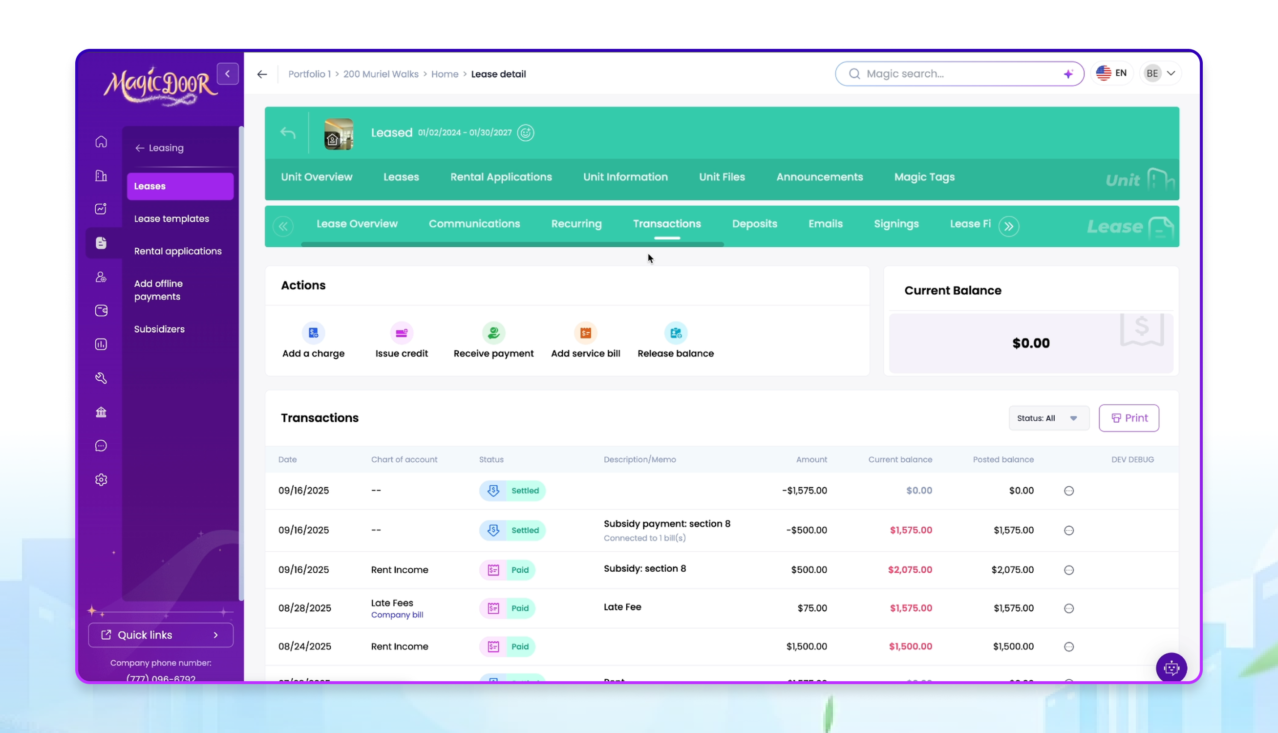Open the wallet sidebar icon
The image size is (1278, 733).
click(x=101, y=311)
